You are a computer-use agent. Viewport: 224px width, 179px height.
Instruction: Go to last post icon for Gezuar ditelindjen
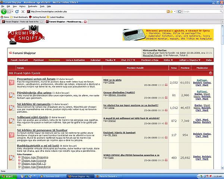coord(166,98)
